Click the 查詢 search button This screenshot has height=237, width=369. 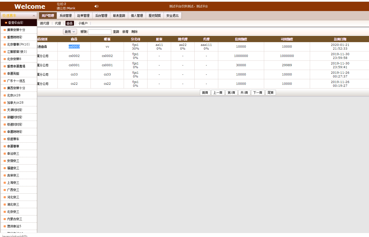[x=116, y=32]
